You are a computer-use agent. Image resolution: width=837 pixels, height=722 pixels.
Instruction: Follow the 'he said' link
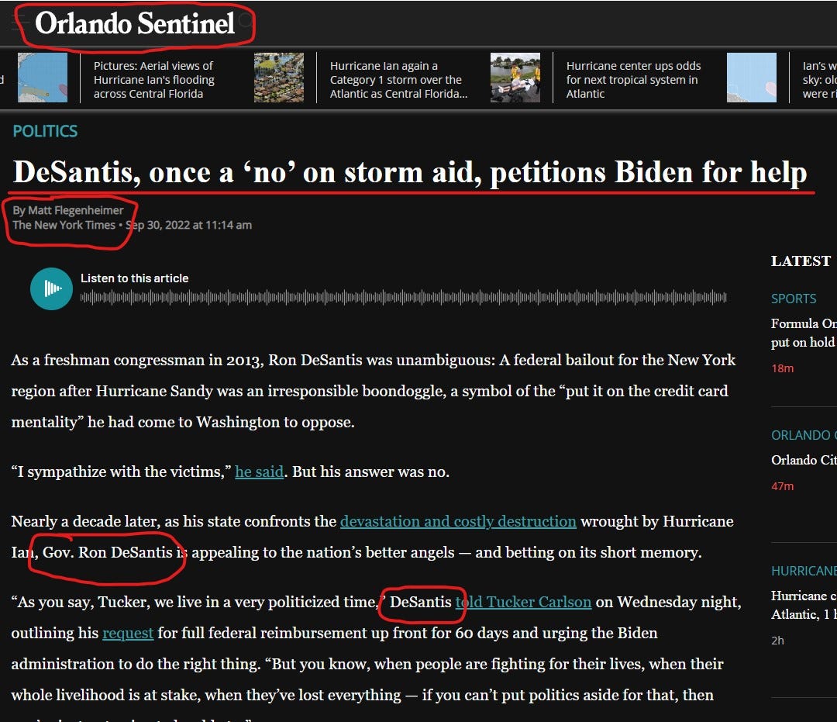click(x=259, y=472)
